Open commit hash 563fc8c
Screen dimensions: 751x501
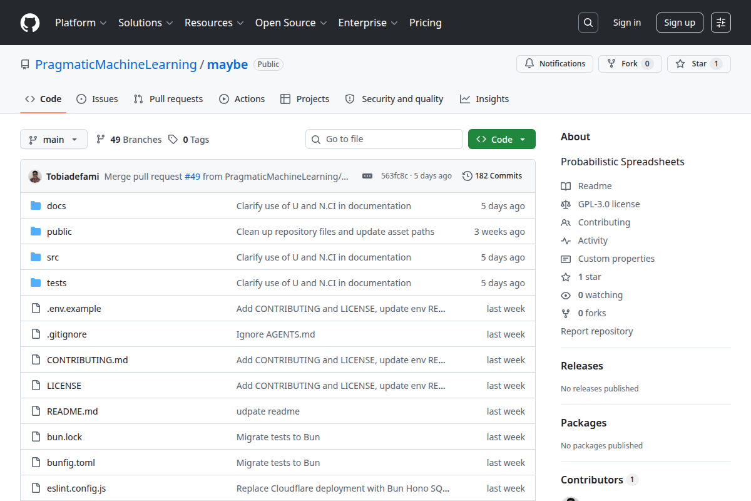tap(394, 176)
